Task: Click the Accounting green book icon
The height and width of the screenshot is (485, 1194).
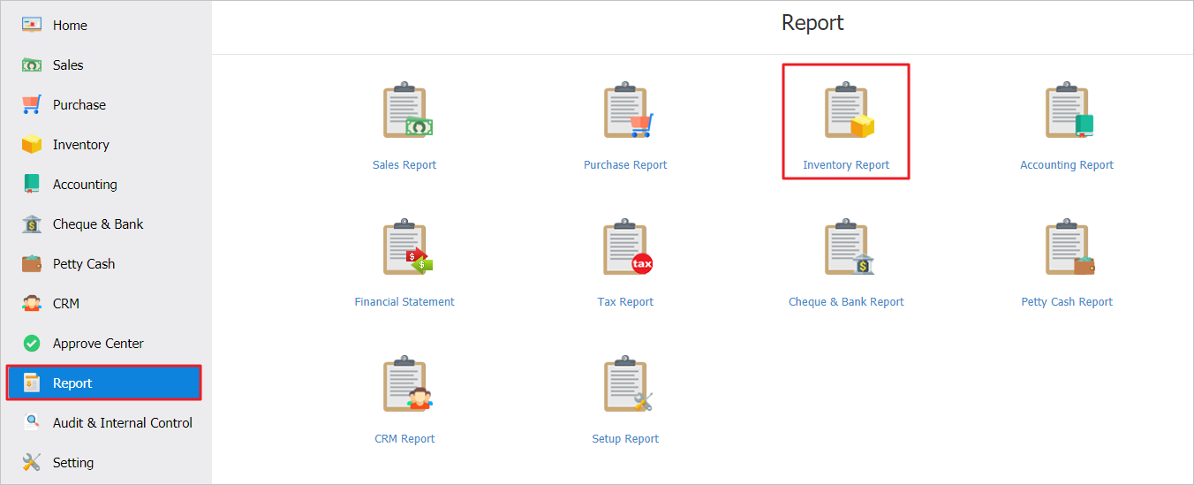Action: 32,184
